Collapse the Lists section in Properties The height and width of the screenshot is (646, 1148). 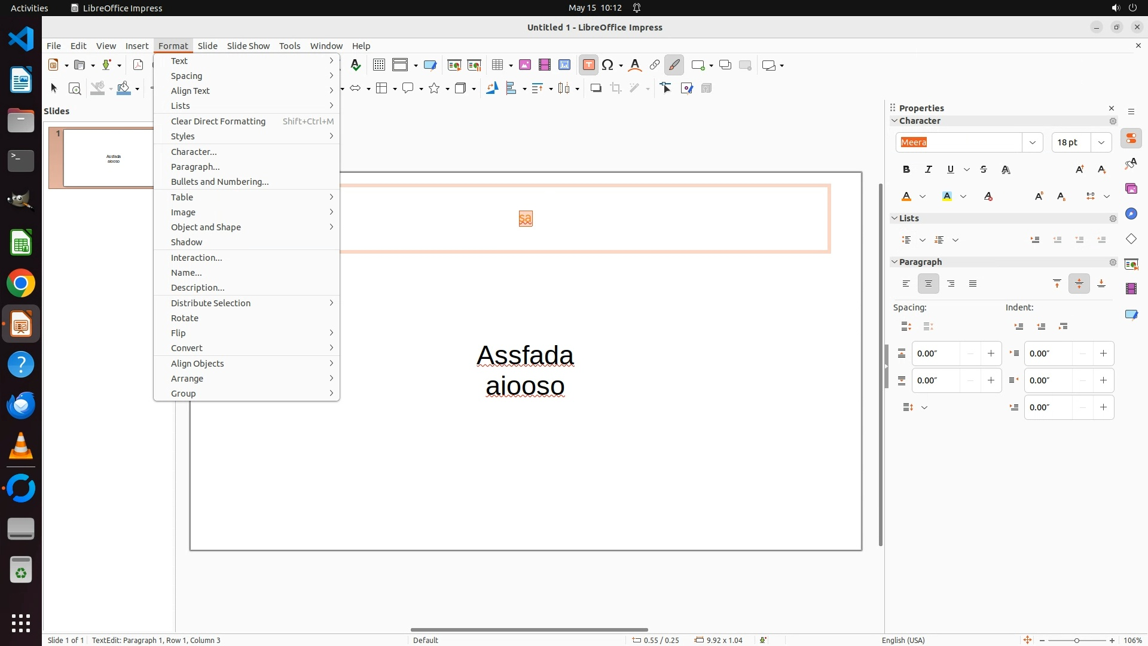(x=895, y=218)
